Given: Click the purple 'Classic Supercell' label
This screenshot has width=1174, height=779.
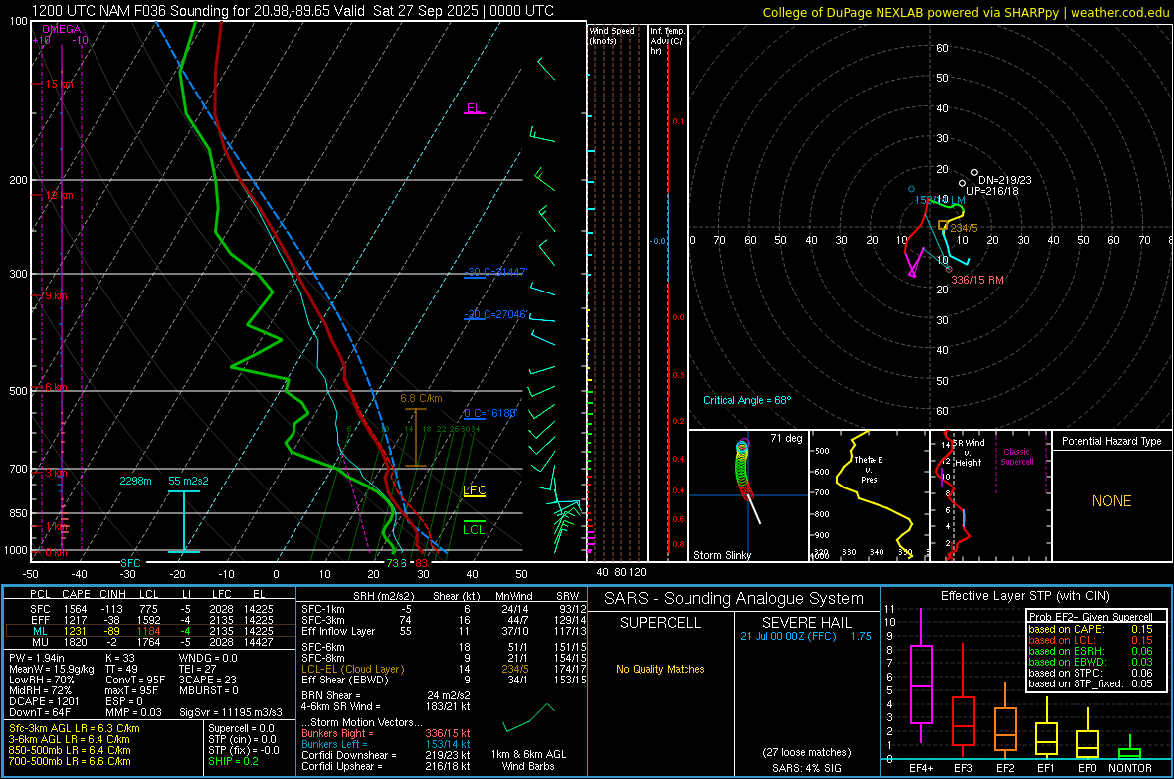Looking at the screenshot, I should (1016, 457).
